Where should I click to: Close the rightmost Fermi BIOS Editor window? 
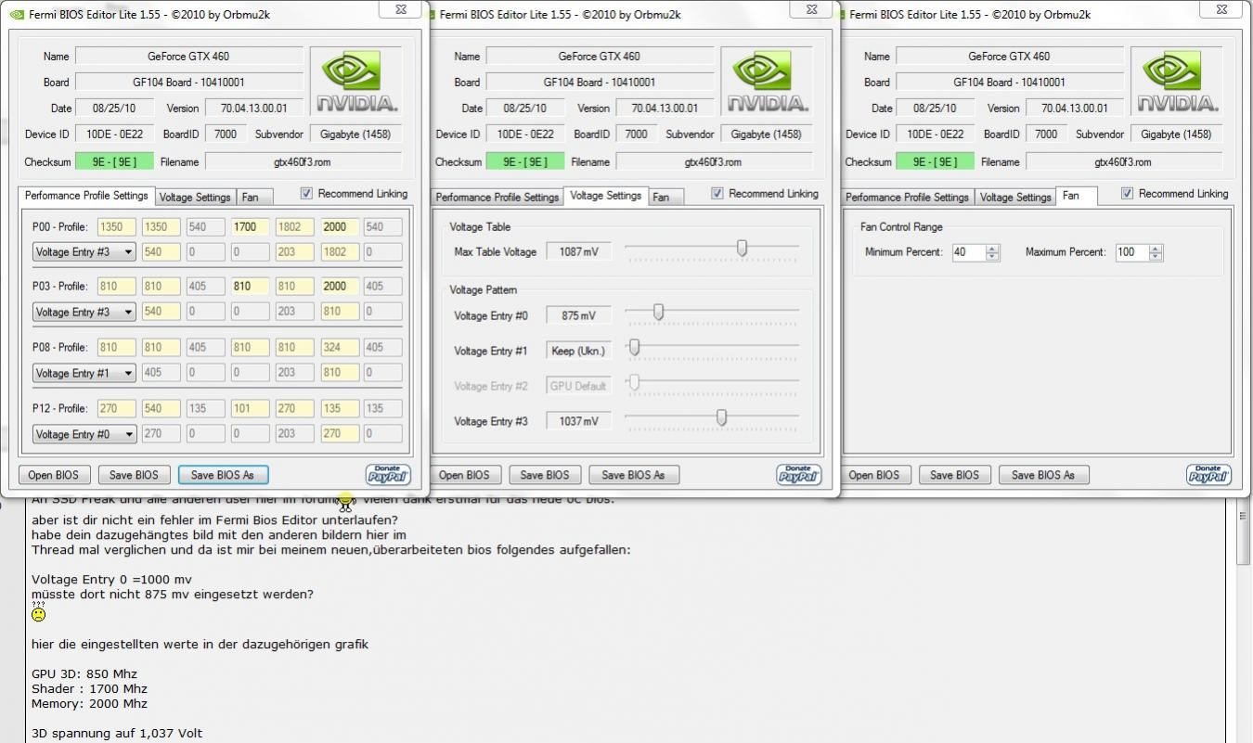[x=1221, y=9]
